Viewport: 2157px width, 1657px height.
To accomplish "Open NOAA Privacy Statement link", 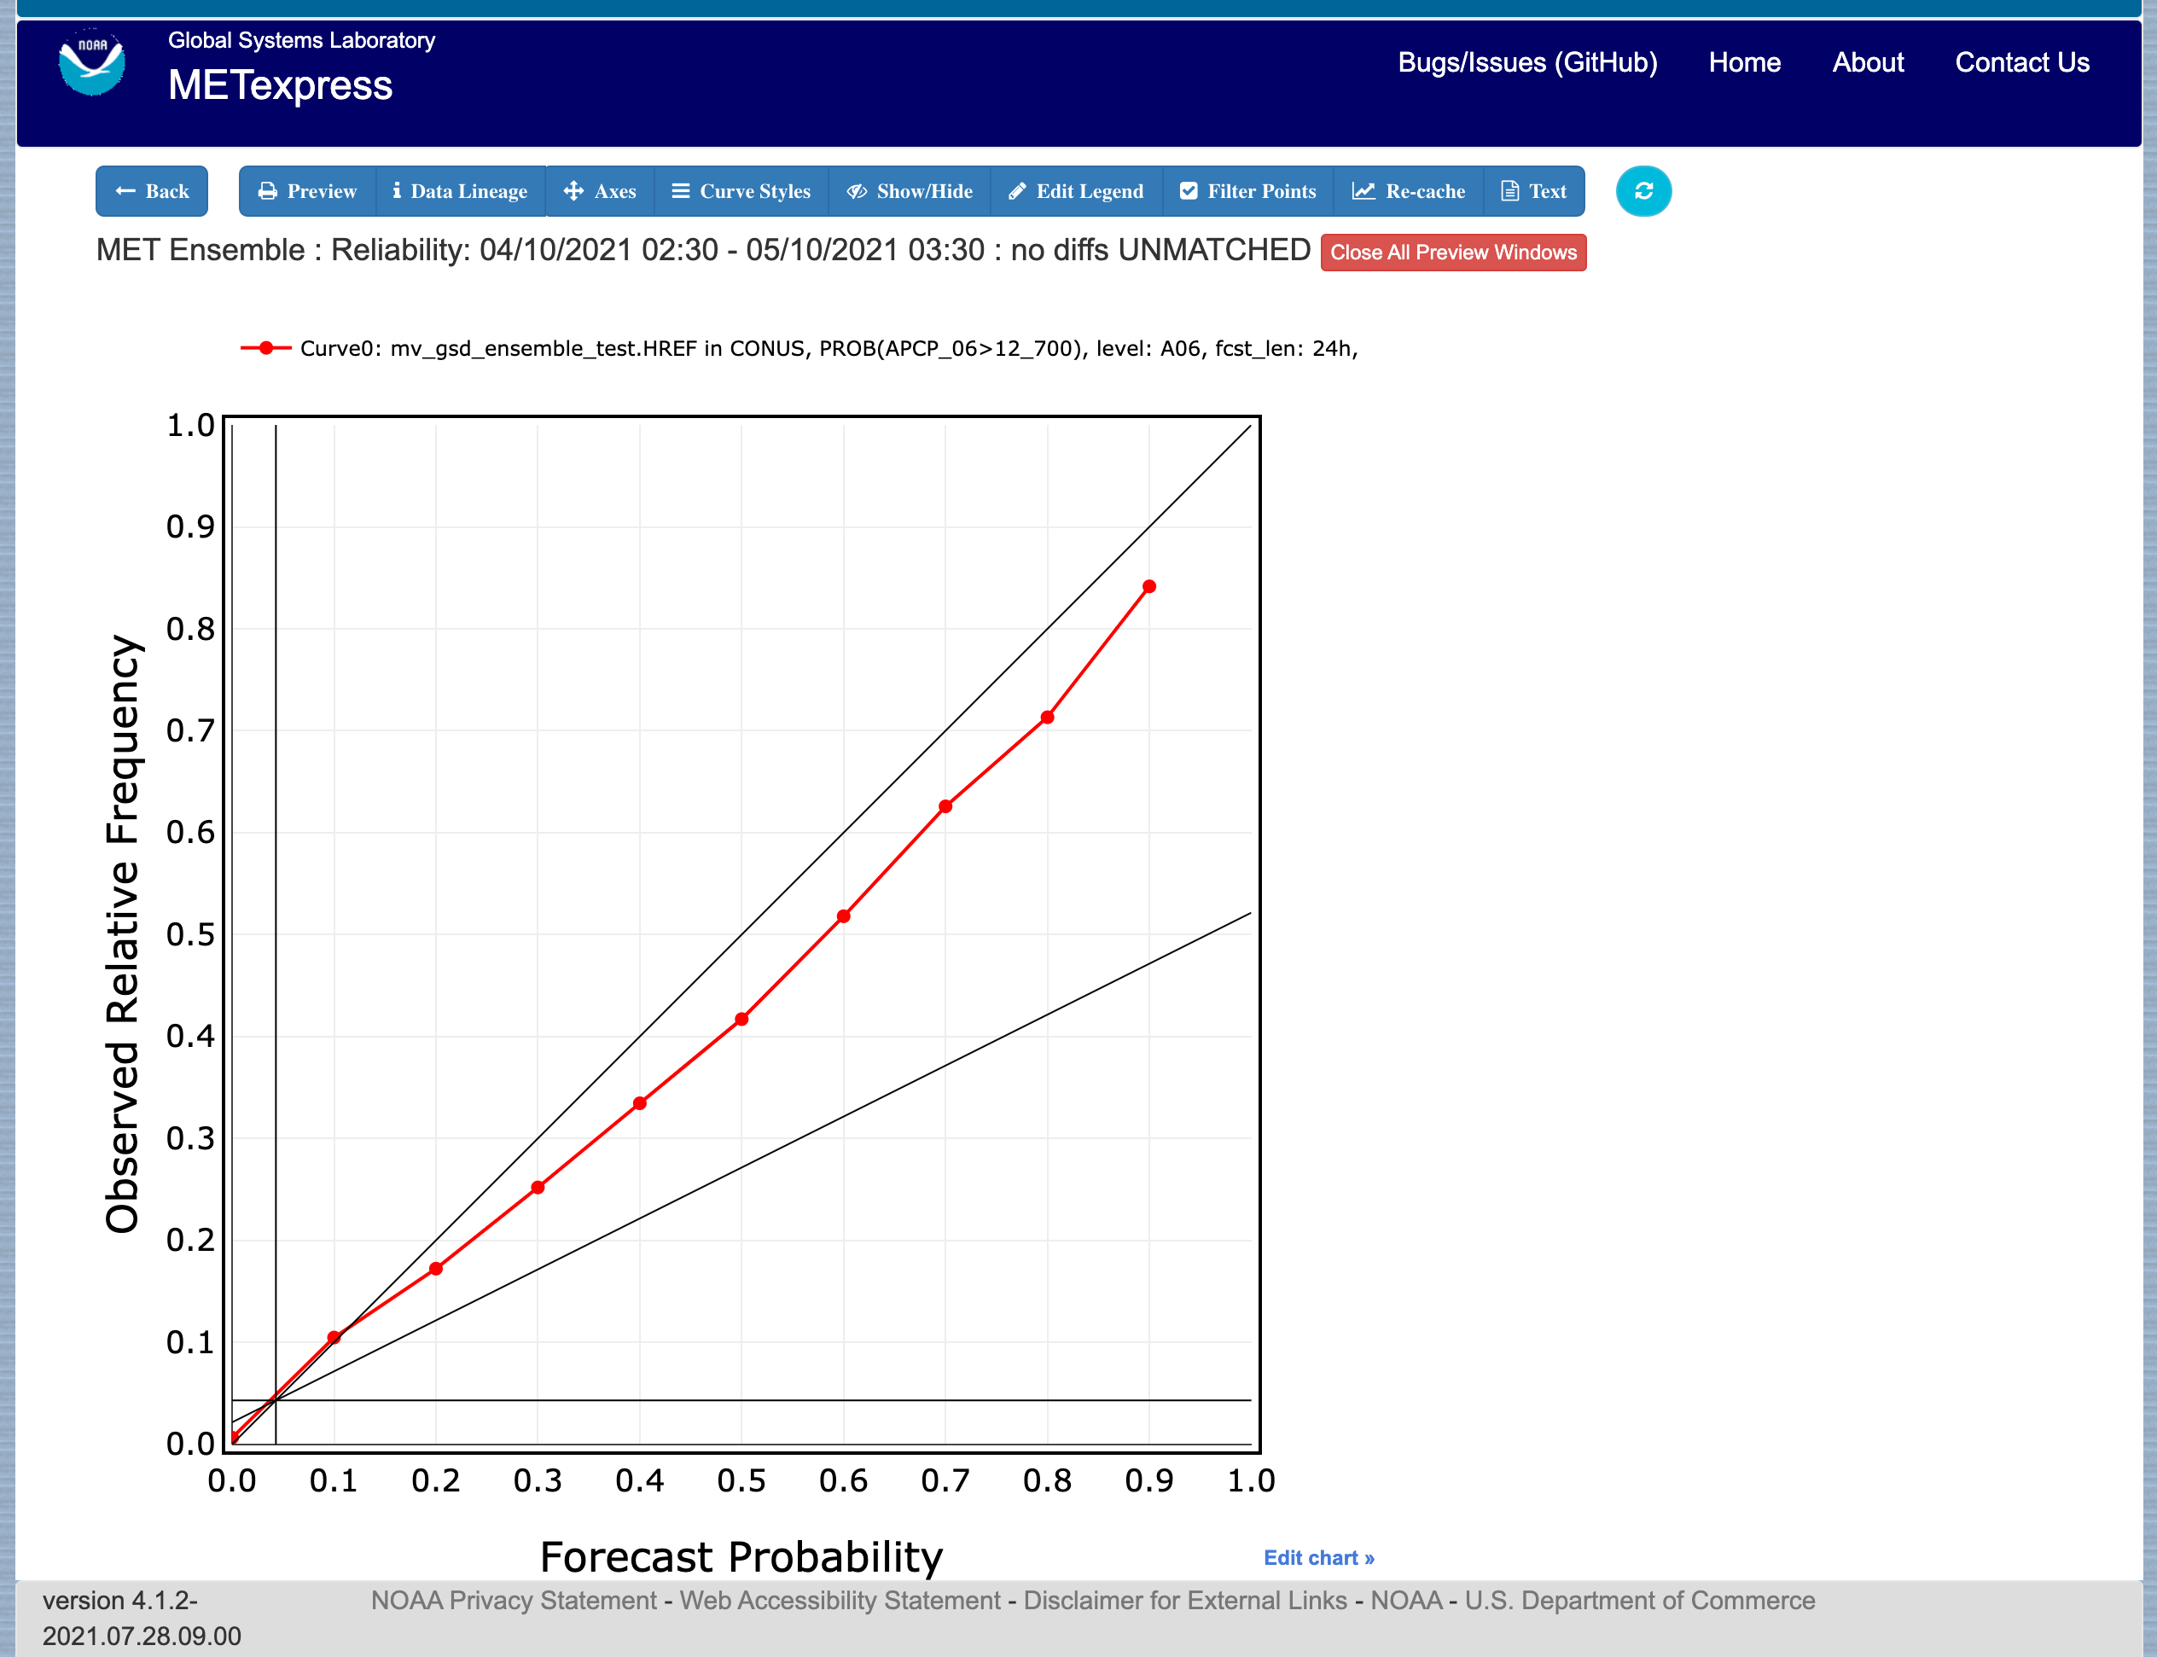I will 513,1600.
